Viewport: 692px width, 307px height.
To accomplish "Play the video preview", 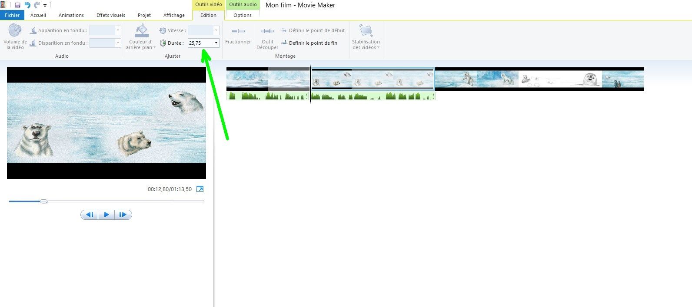I will click(106, 215).
